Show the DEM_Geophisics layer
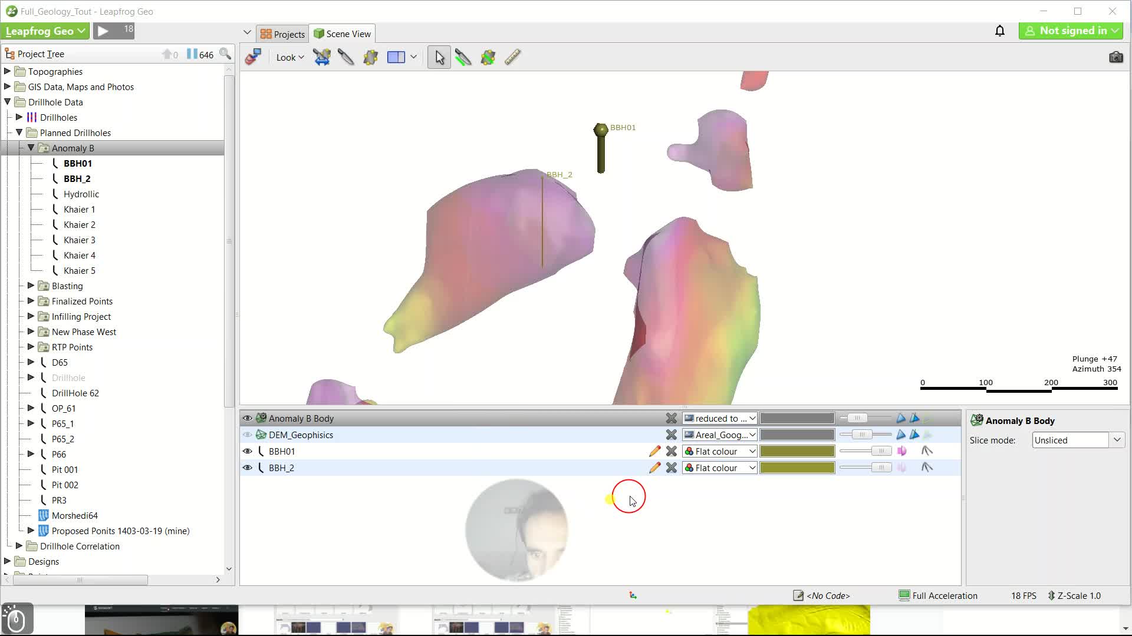The width and height of the screenshot is (1132, 636). [247, 435]
